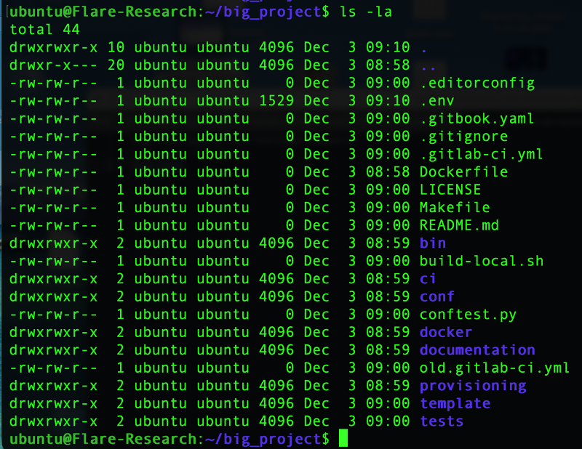The height and width of the screenshot is (449, 582).
Task: Click the provisioning directory name
Action: (x=473, y=386)
